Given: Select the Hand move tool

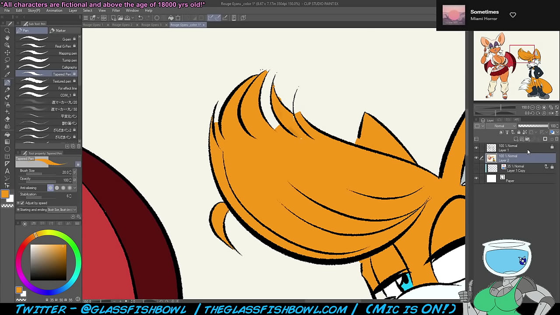Looking at the screenshot, I should (x=7, y=38).
